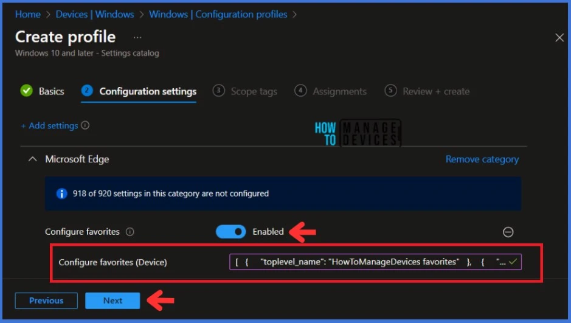The width and height of the screenshot is (571, 323).
Task: Collapse the Microsoft Edge category
Action: (32, 159)
